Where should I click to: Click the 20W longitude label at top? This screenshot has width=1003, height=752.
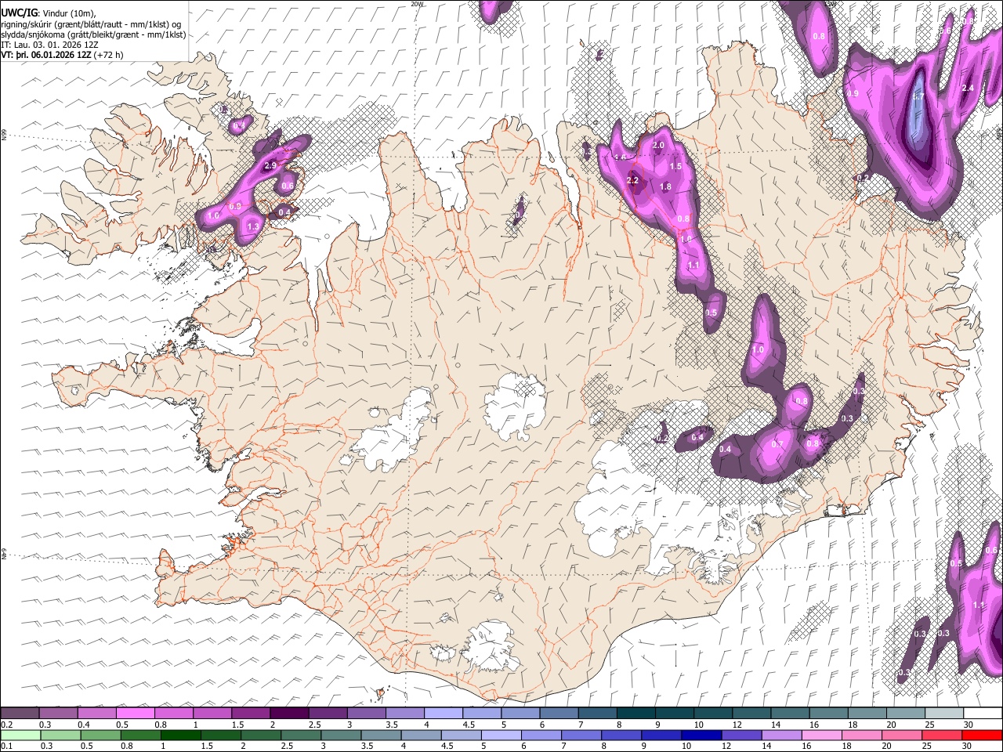pos(416,4)
